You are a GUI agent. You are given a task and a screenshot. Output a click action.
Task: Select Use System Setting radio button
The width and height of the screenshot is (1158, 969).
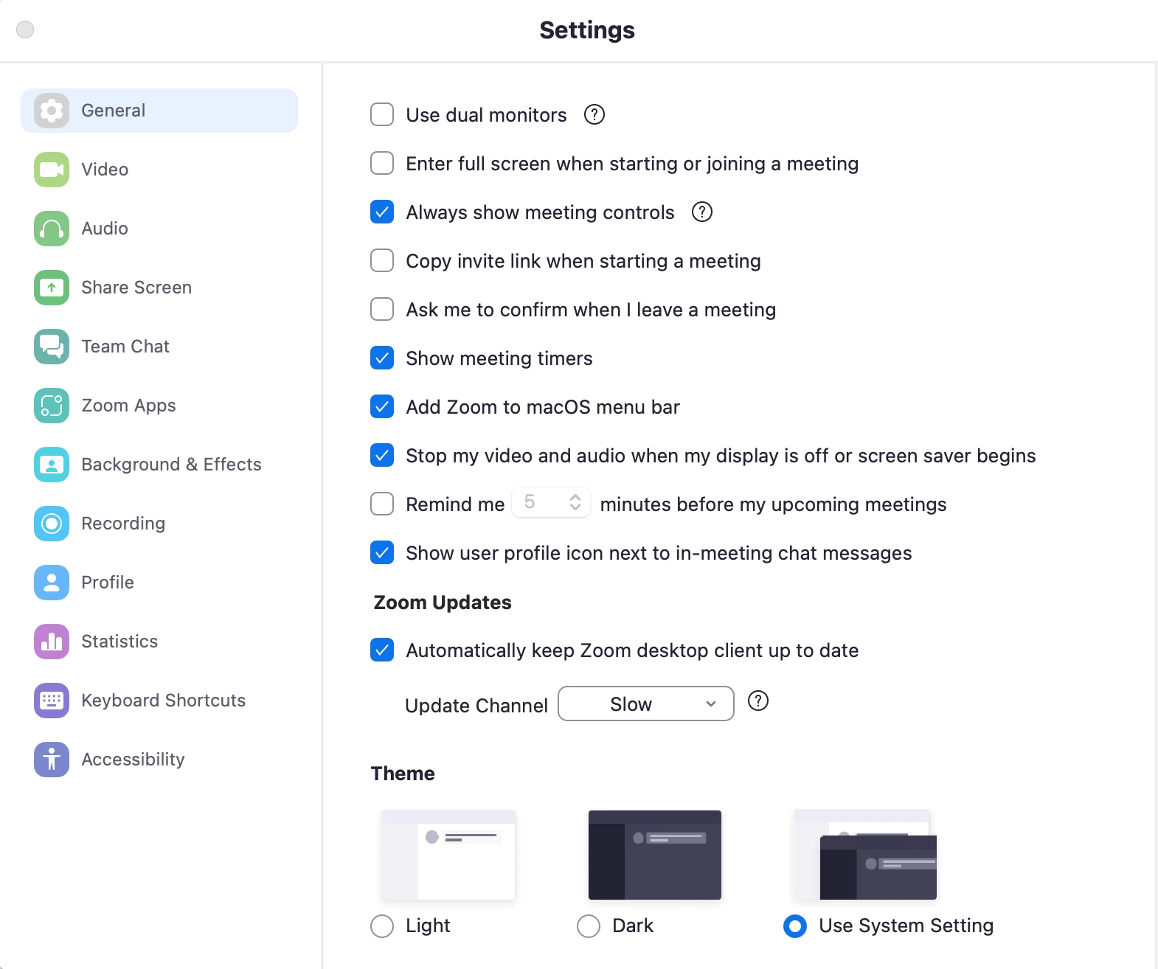[795, 925]
